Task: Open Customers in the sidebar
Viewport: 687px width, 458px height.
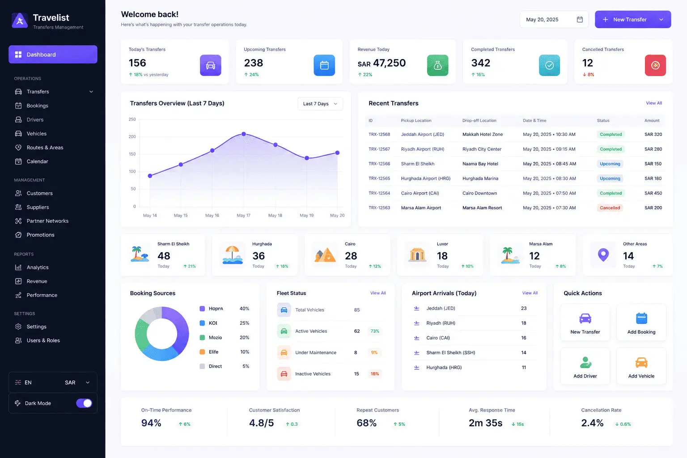Action: [53, 193]
